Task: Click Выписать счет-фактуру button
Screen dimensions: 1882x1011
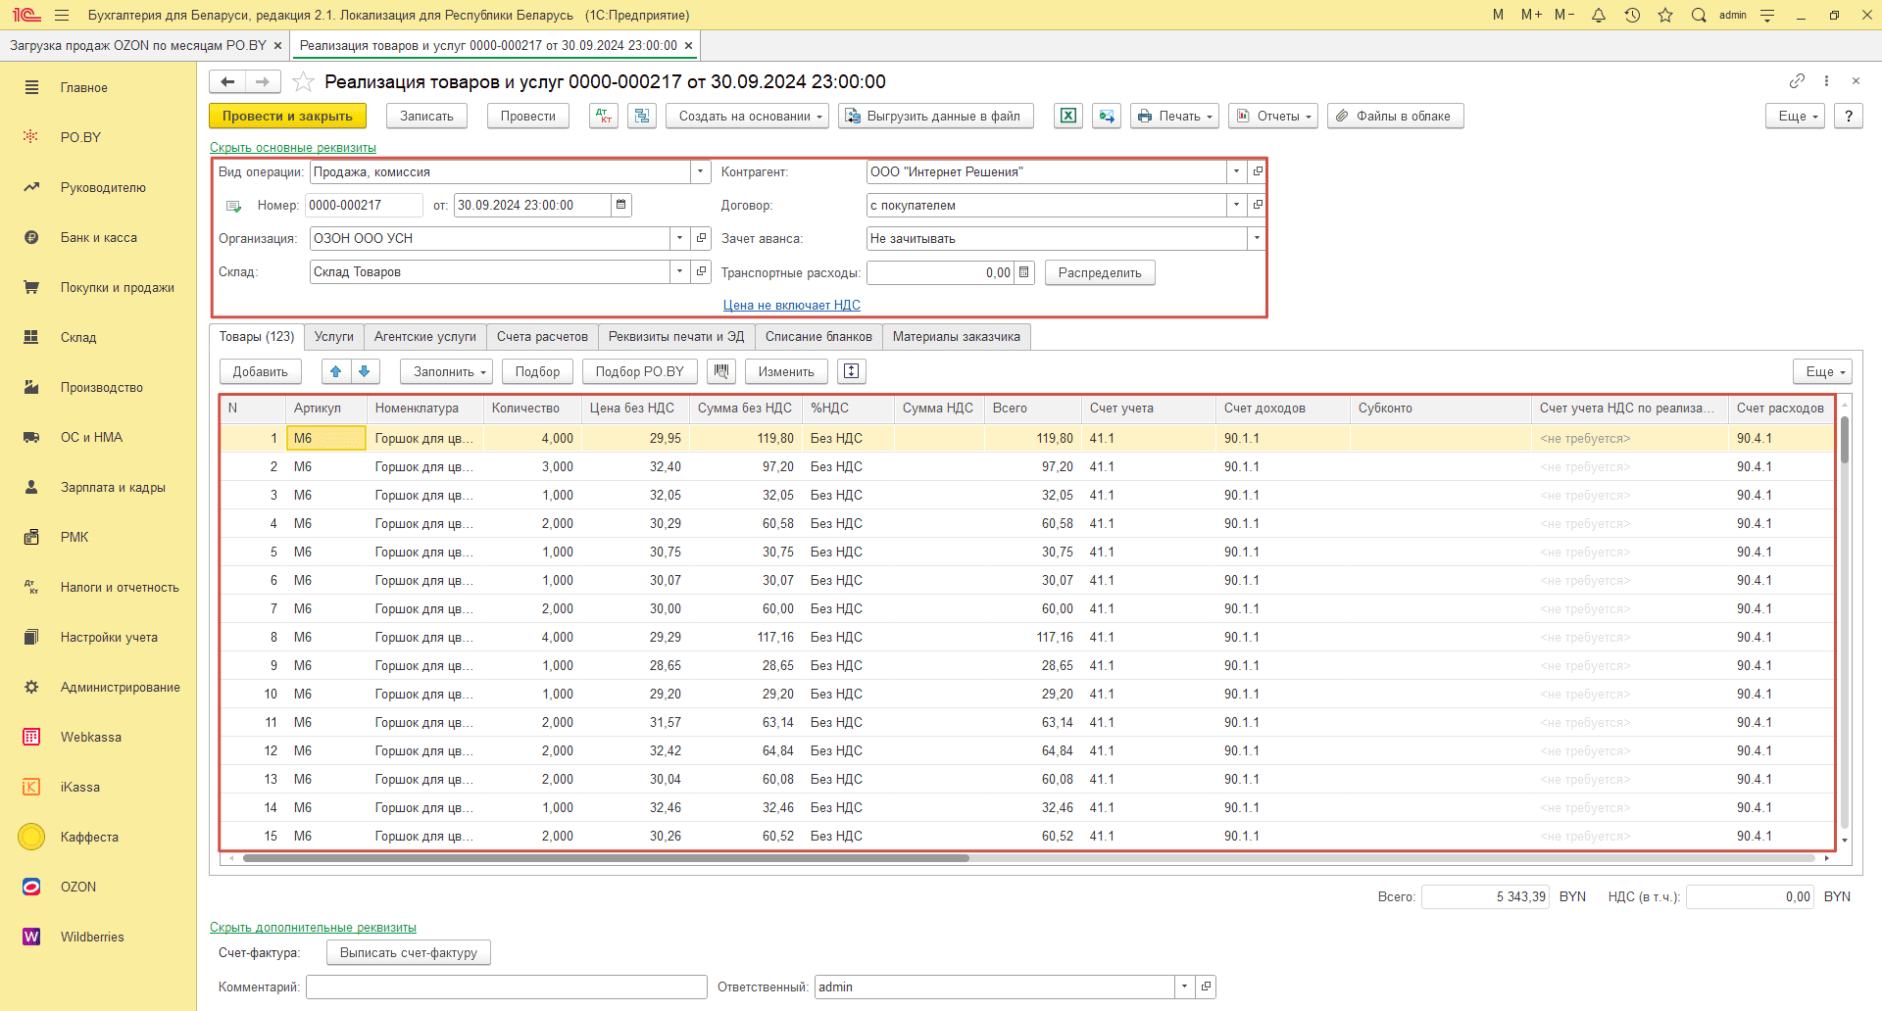Action: (409, 952)
